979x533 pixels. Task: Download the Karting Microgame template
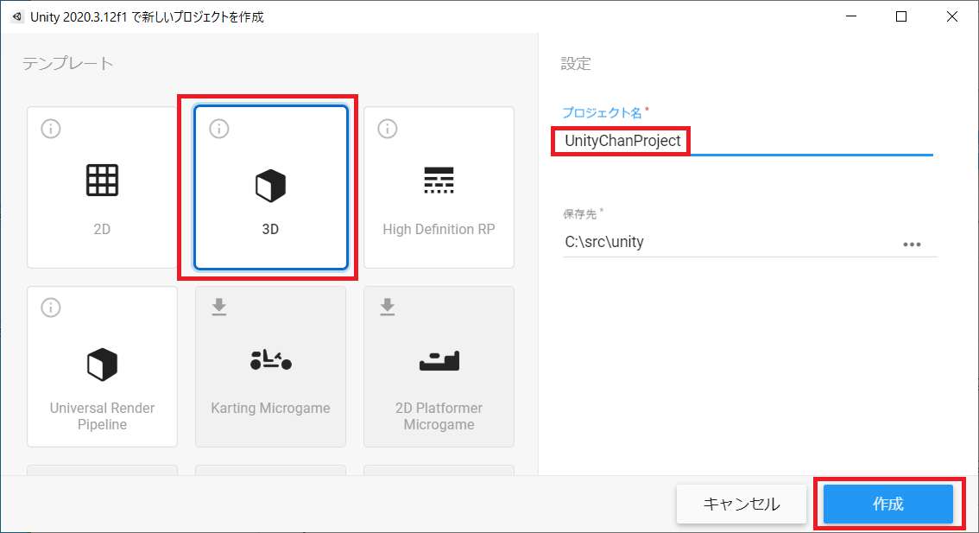(219, 307)
